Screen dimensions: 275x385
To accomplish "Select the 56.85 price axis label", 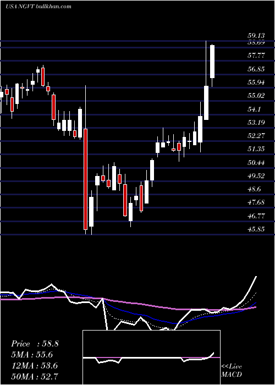I will coord(256,69).
